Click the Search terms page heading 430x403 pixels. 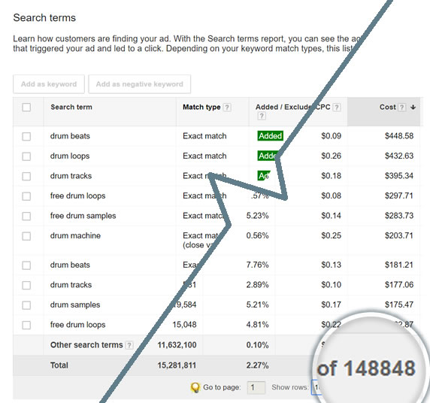[x=44, y=18]
